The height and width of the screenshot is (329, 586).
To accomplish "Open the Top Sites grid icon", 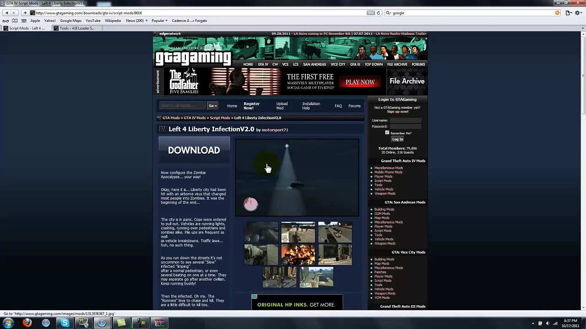I will coord(24,21).
